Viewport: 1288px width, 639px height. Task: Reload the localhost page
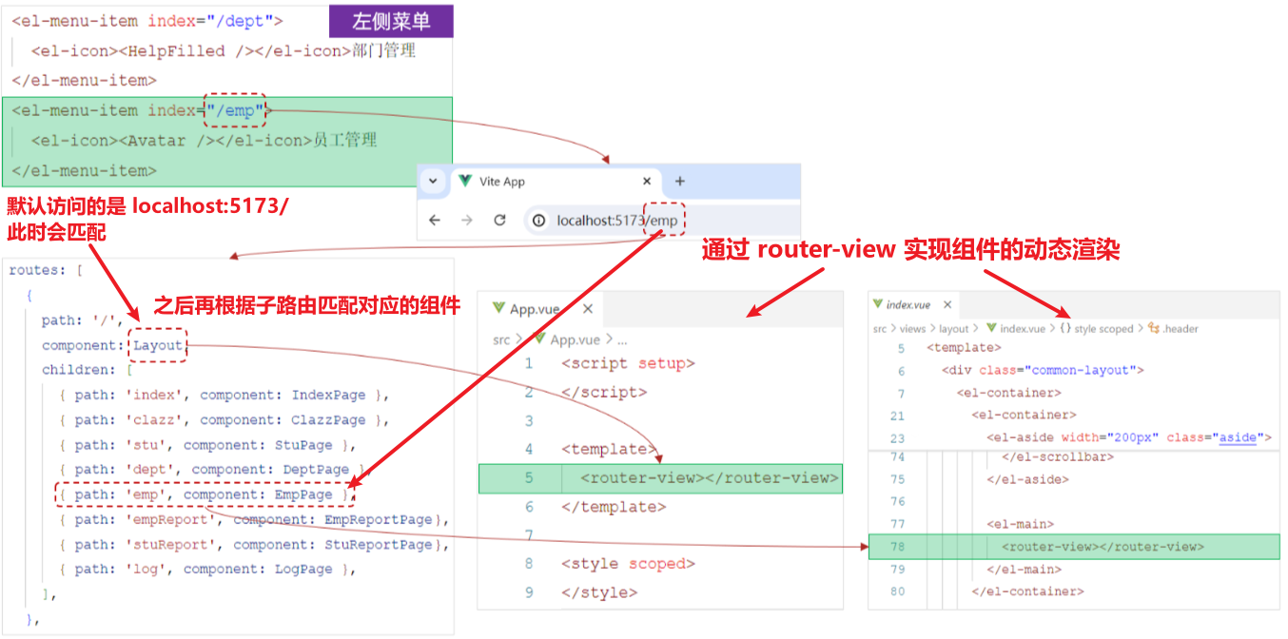(x=499, y=221)
